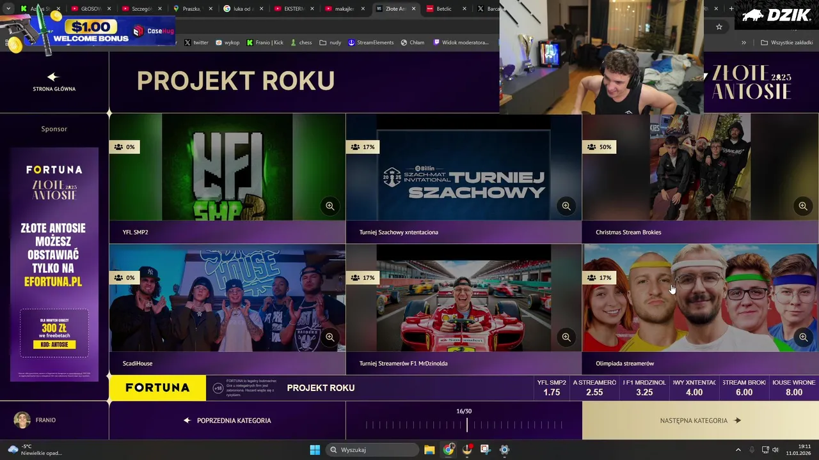This screenshot has width=819, height=460.
Task: Open magnifier on ScadiHouse card
Action: [x=330, y=337]
